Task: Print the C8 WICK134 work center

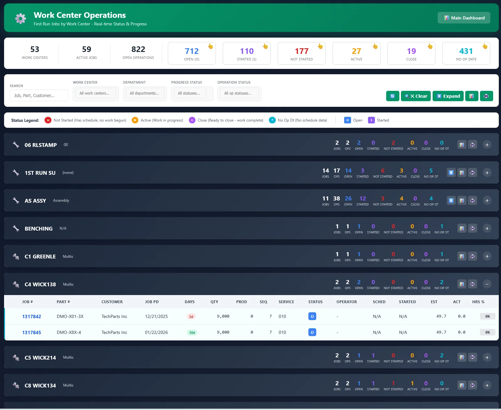Action: click(x=472, y=385)
